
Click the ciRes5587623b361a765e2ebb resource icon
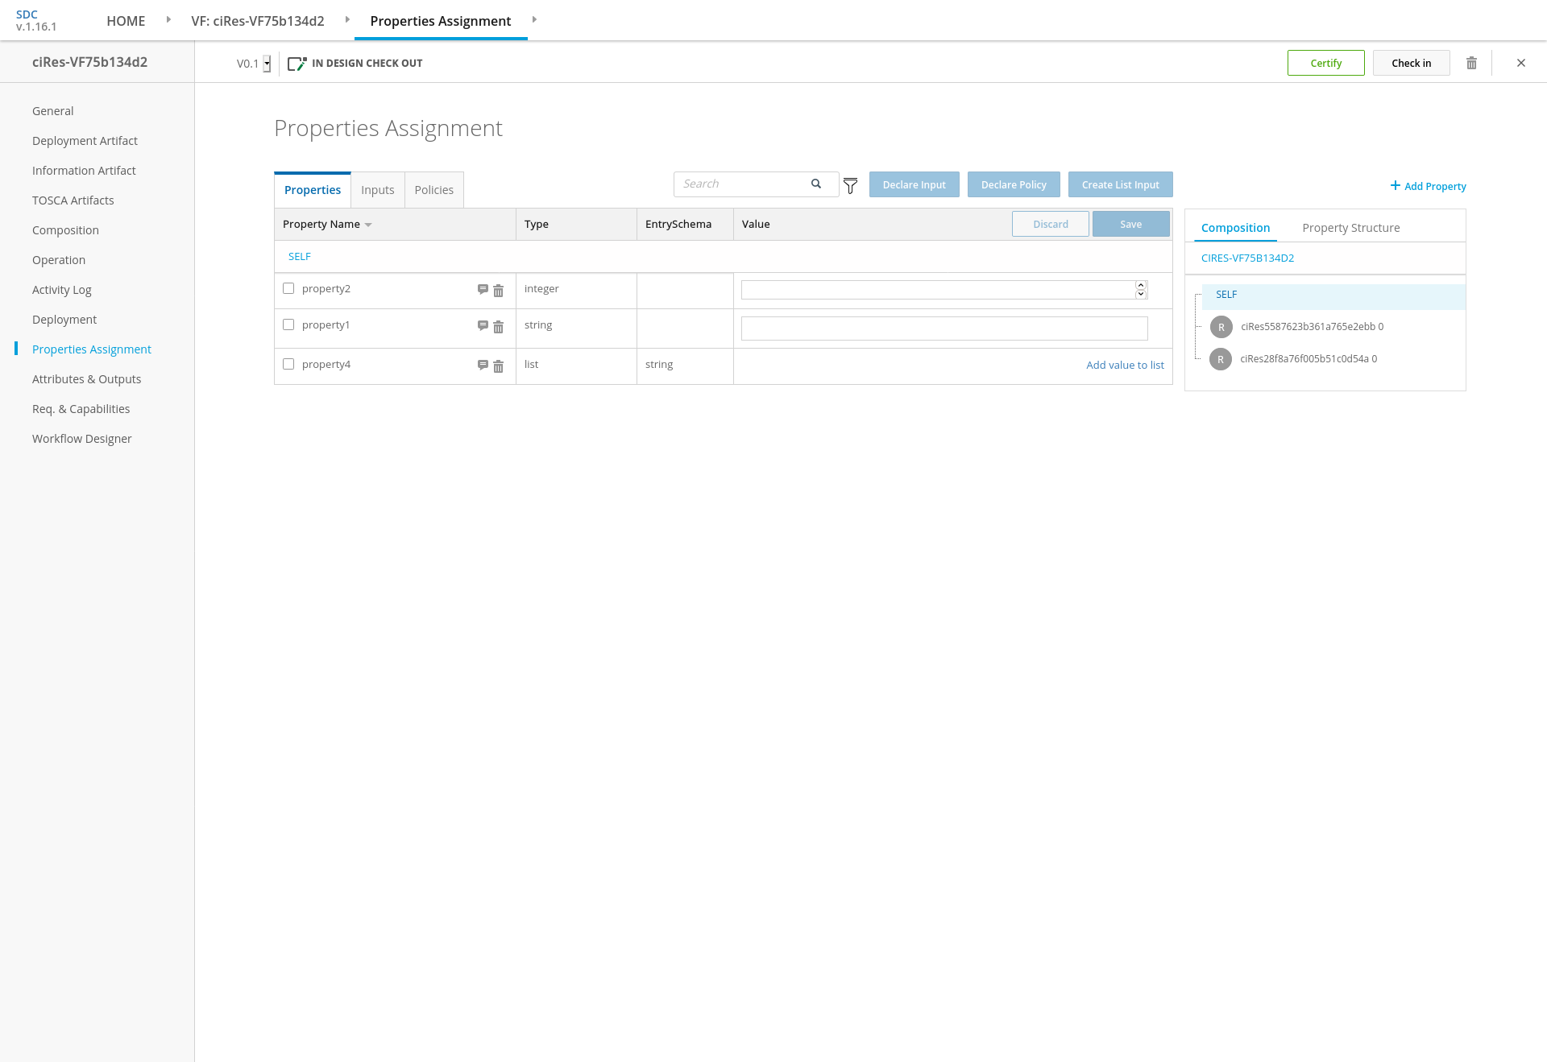coord(1221,327)
